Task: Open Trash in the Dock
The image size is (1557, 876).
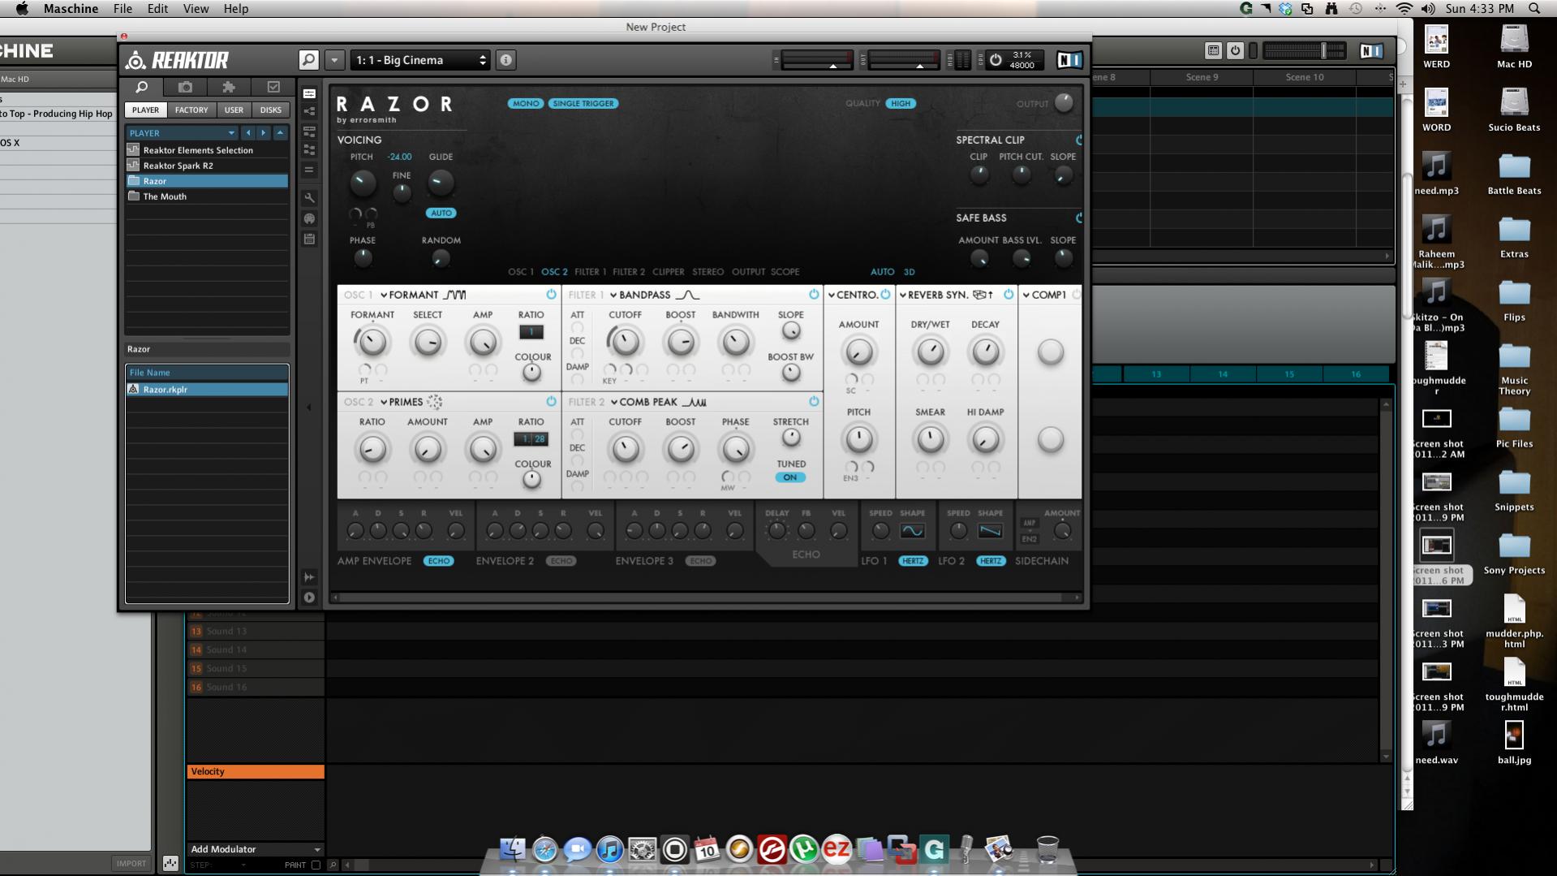Action: point(1047,849)
